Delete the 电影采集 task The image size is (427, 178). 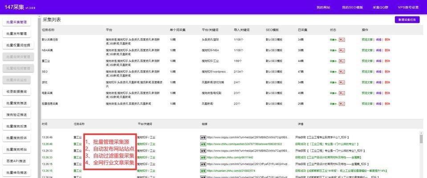coord(387,93)
